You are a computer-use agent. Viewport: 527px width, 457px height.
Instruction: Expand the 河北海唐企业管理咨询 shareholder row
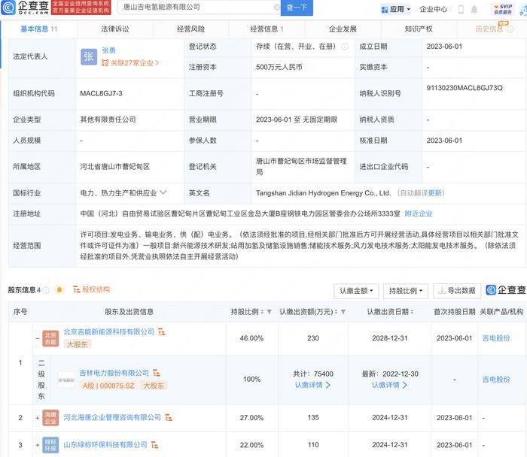tap(38, 418)
